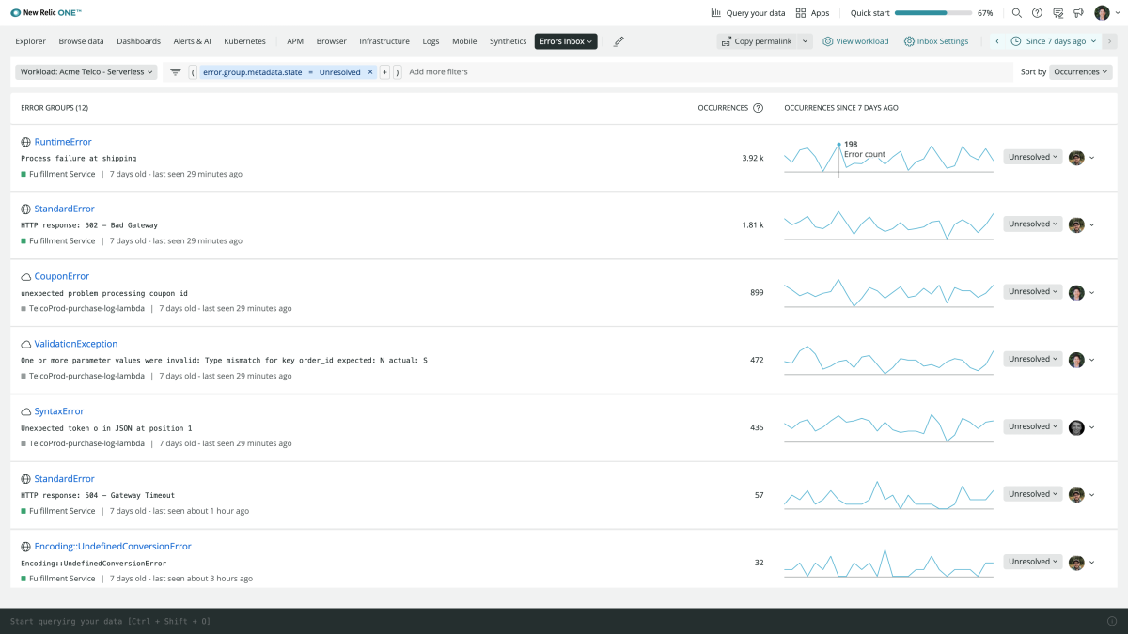Open Sort by Occurrences dropdown
Image resolution: width=1128 pixels, height=634 pixels.
[1081, 71]
